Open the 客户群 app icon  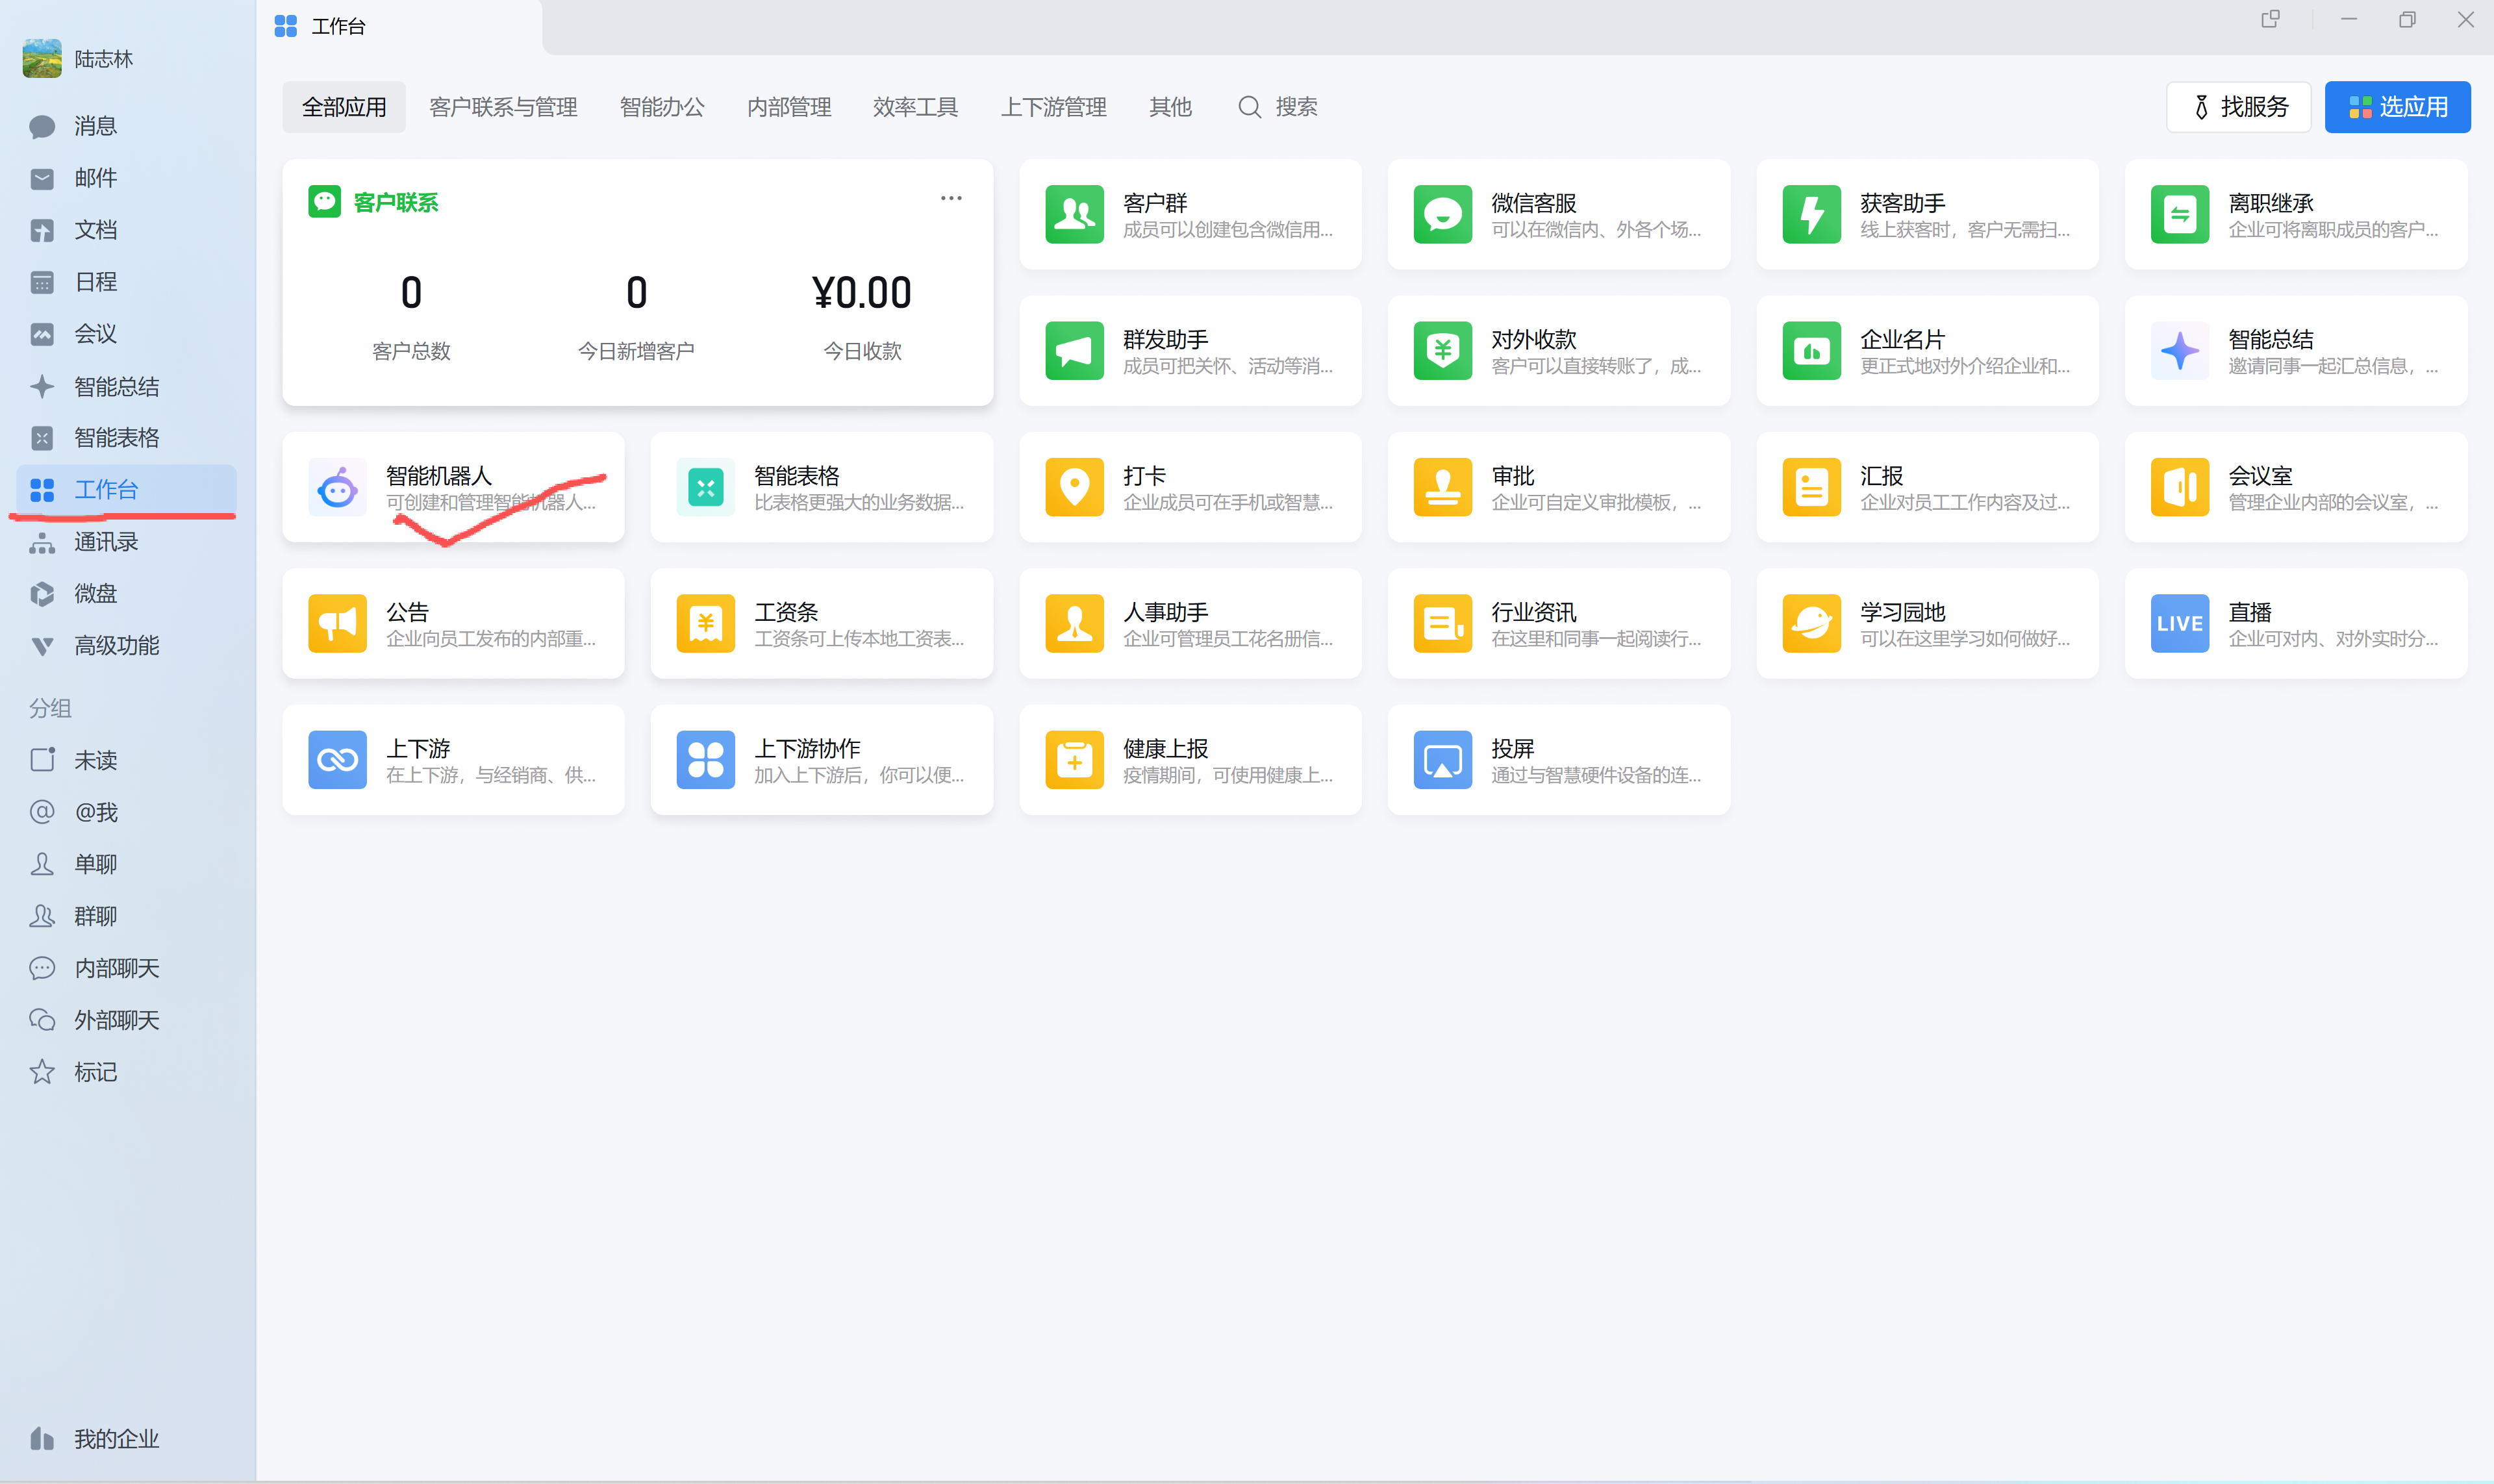point(1074,214)
